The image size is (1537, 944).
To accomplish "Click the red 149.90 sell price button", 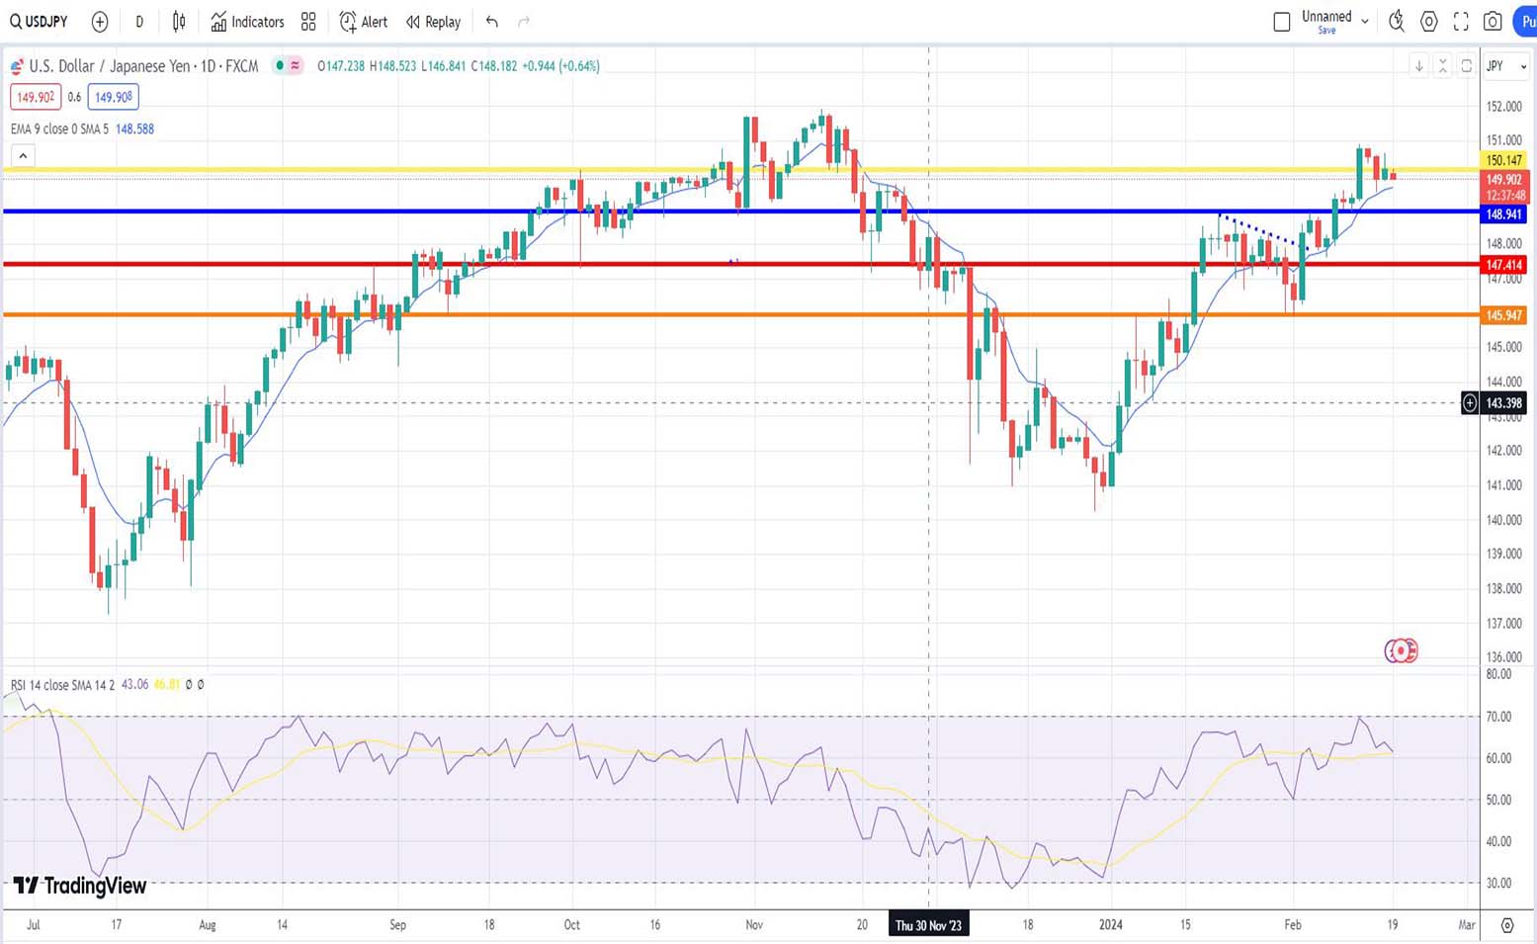I will (x=36, y=97).
